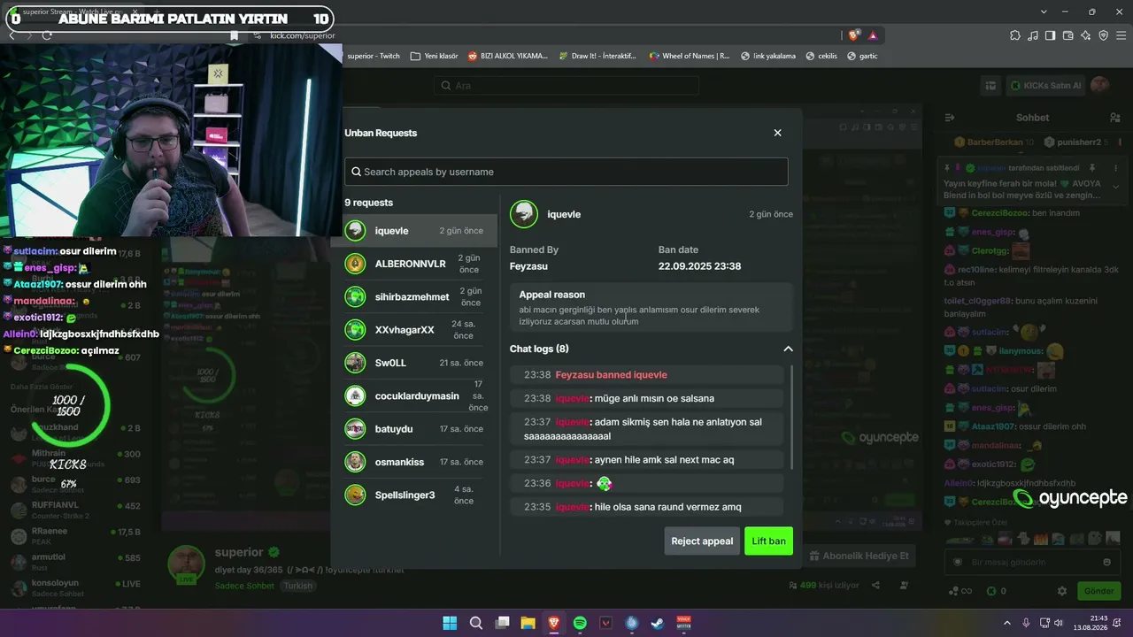Click Brave Shields lion icon

pyautogui.click(x=853, y=35)
